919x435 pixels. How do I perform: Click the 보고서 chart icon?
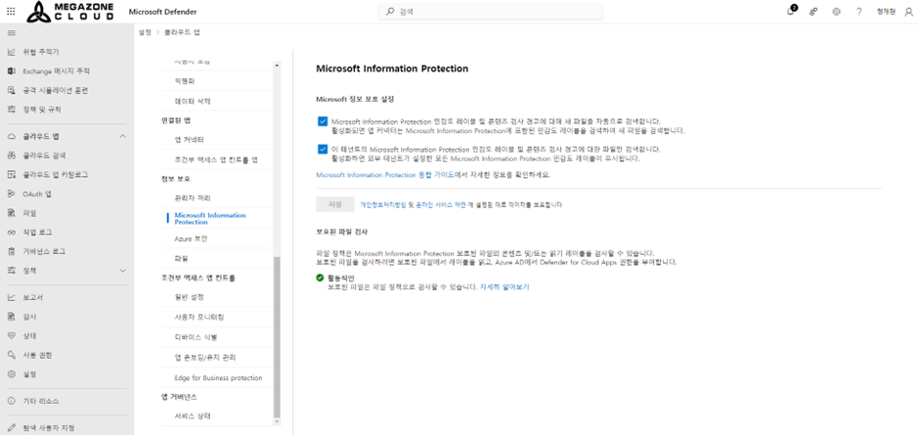11,297
